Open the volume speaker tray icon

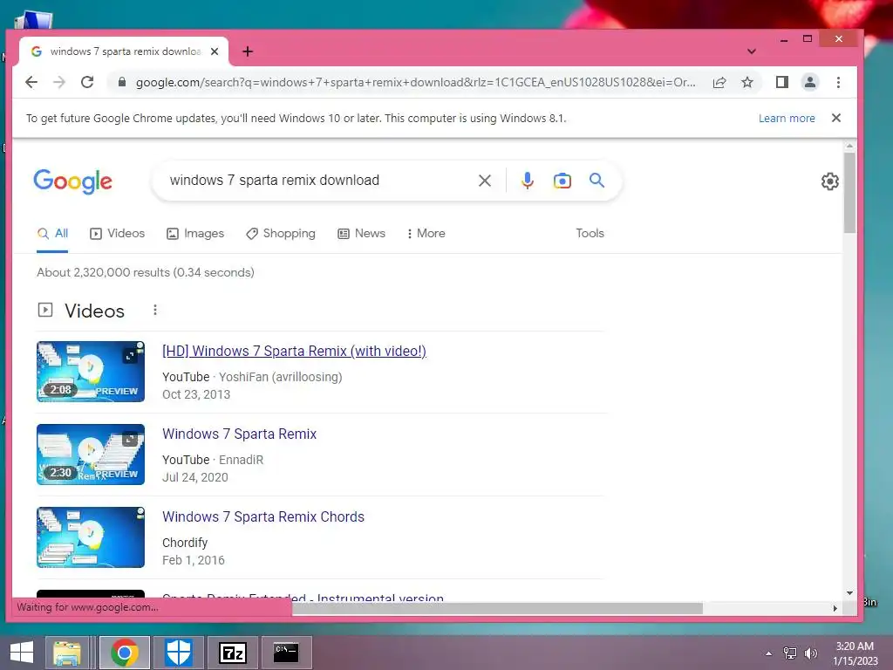pos(811,653)
